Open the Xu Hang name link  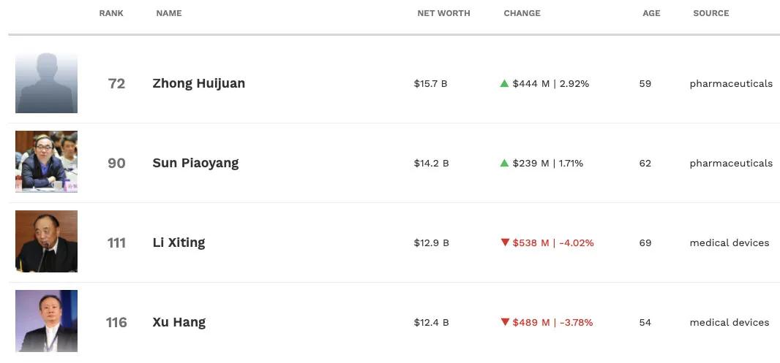coord(179,322)
